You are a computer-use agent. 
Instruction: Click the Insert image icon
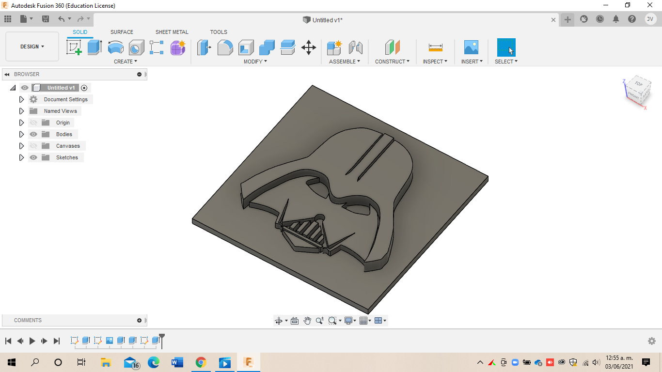tap(471, 47)
